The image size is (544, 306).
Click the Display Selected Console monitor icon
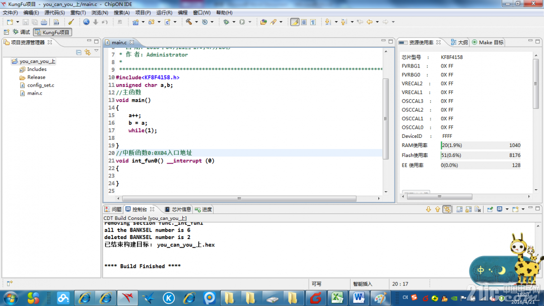pyautogui.click(x=500, y=209)
